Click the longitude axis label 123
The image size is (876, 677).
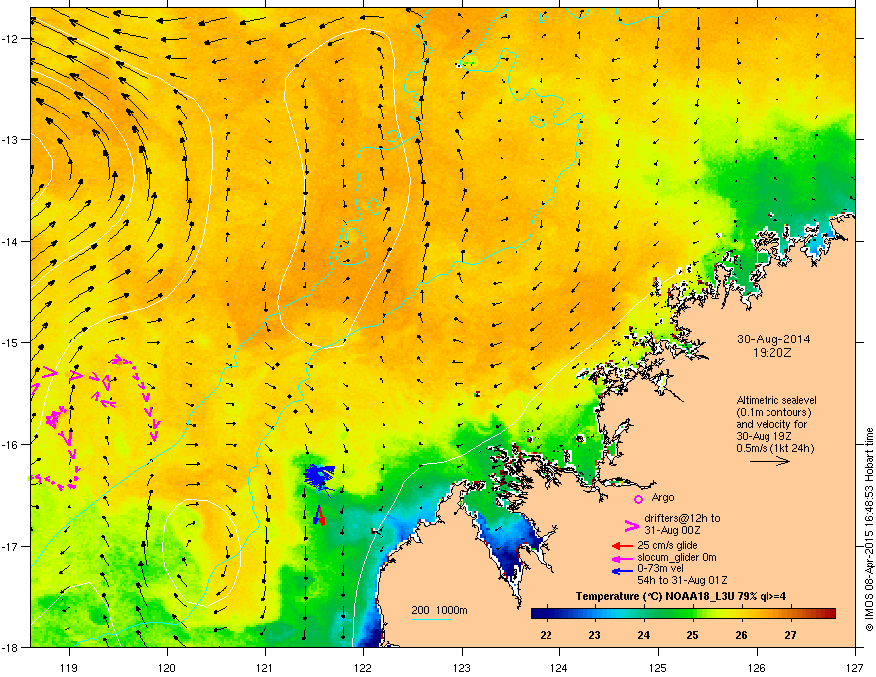pyautogui.click(x=462, y=667)
